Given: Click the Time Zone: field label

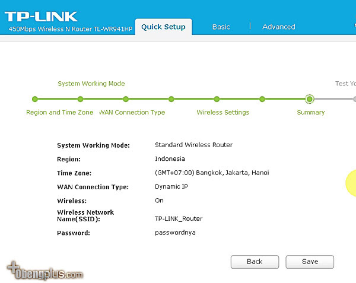Looking at the screenshot, I should click(74, 173).
